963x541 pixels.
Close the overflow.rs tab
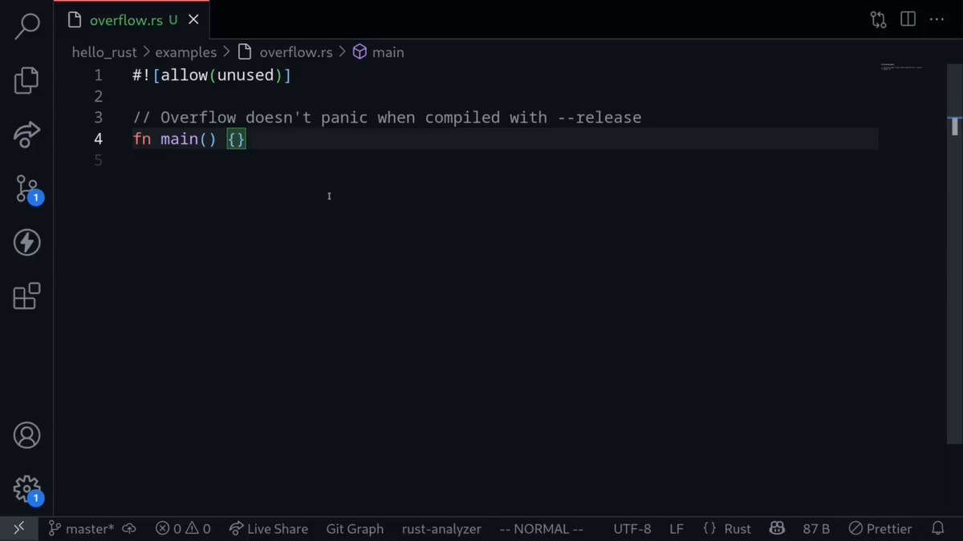pos(193,20)
